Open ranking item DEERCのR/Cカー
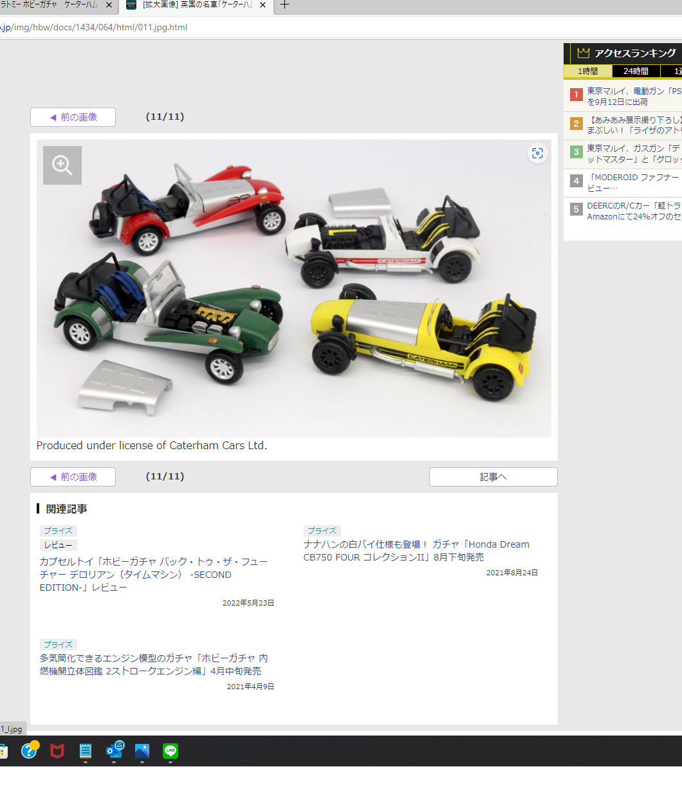The image size is (682, 787). pos(634,212)
